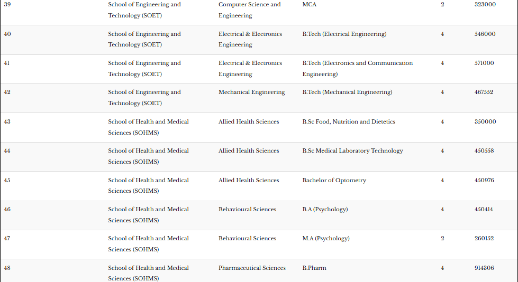Select the Mechanical Engineering department cell
This screenshot has width=518, height=282.
(x=251, y=92)
